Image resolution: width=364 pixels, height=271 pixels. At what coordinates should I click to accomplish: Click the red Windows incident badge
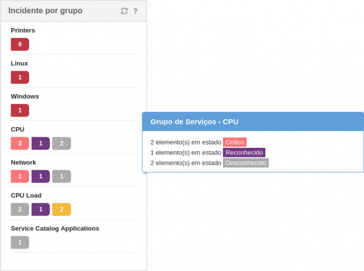tap(20, 110)
